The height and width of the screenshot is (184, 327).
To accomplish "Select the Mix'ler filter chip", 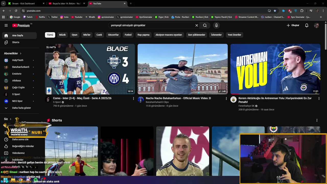I will click(x=87, y=35).
